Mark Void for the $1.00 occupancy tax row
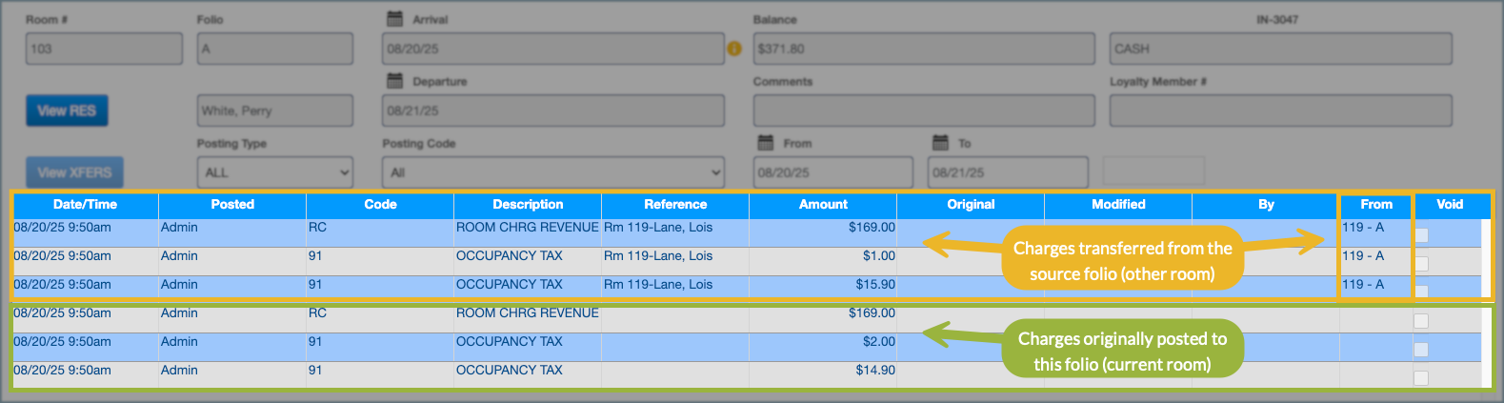This screenshot has width=1504, height=403. [x=1421, y=263]
